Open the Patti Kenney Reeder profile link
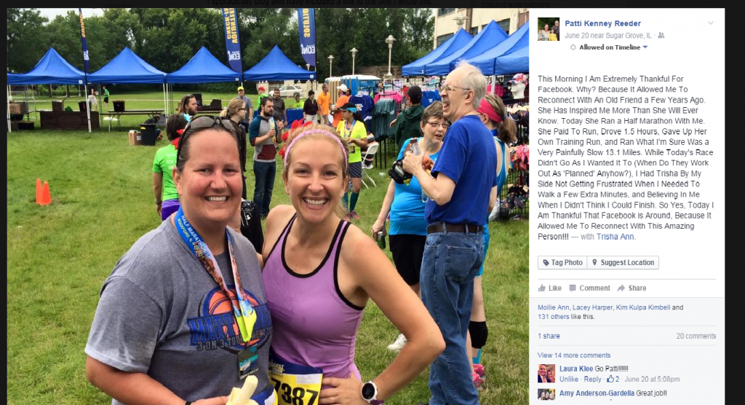This screenshot has width=745, height=405. 602,23
